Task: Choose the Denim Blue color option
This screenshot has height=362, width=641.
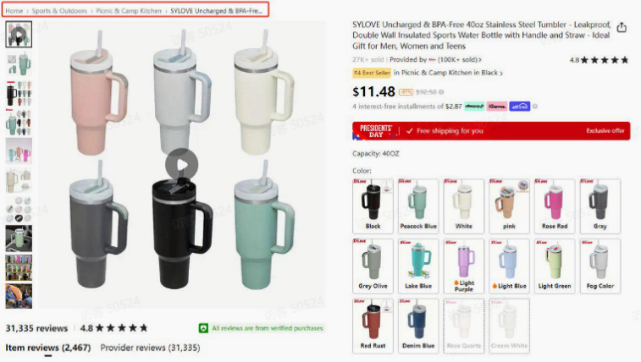Action: [418, 326]
